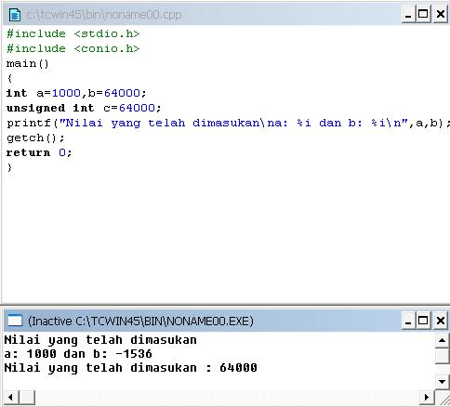
Task: Click the 'main()' line in code
Action: [x=28, y=64]
